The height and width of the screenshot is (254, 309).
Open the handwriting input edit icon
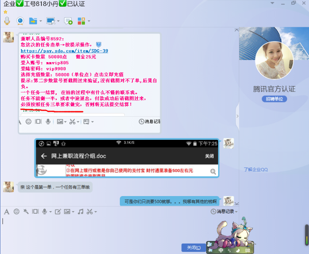click(x=58, y=212)
